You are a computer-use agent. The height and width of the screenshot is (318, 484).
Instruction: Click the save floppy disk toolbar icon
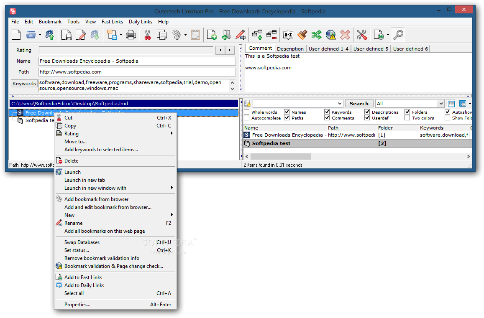[67, 35]
